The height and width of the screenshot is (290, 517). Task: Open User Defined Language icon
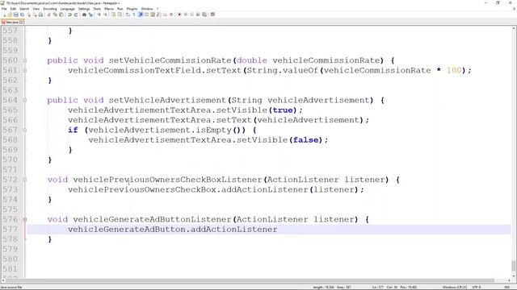(x=146, y=14)
